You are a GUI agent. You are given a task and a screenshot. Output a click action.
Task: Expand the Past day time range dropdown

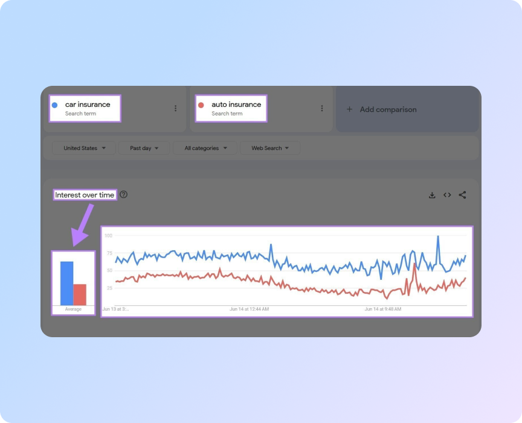pyautogui.click(x=144, y=148)
